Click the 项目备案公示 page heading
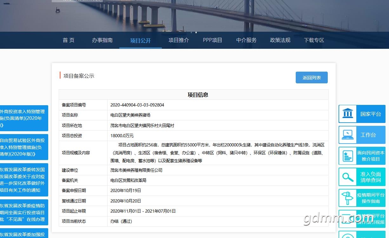Viewport: 389px width, 238px height. pos(79,76)
